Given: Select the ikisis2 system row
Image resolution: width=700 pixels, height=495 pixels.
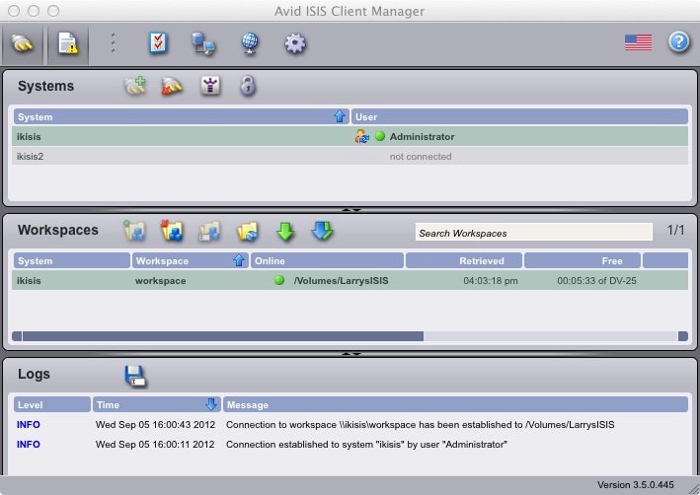Looking at the screenshot, I should (x=350, y=157).
